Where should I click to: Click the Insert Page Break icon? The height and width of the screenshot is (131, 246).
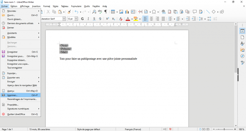(x=140, y=12)
